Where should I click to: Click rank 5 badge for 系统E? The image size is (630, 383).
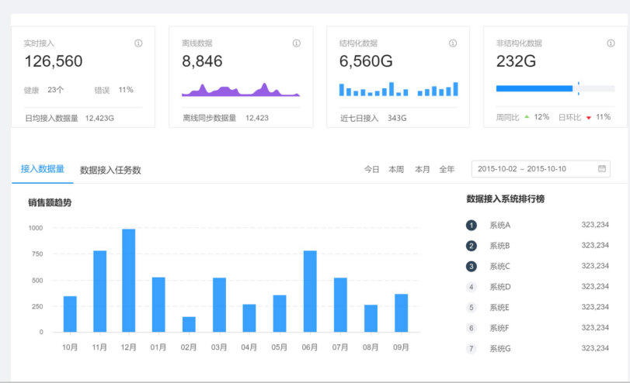(x=472, y=308)
